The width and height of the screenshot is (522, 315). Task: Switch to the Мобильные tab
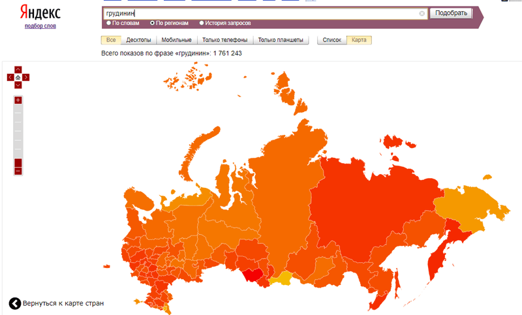[176, 40]
